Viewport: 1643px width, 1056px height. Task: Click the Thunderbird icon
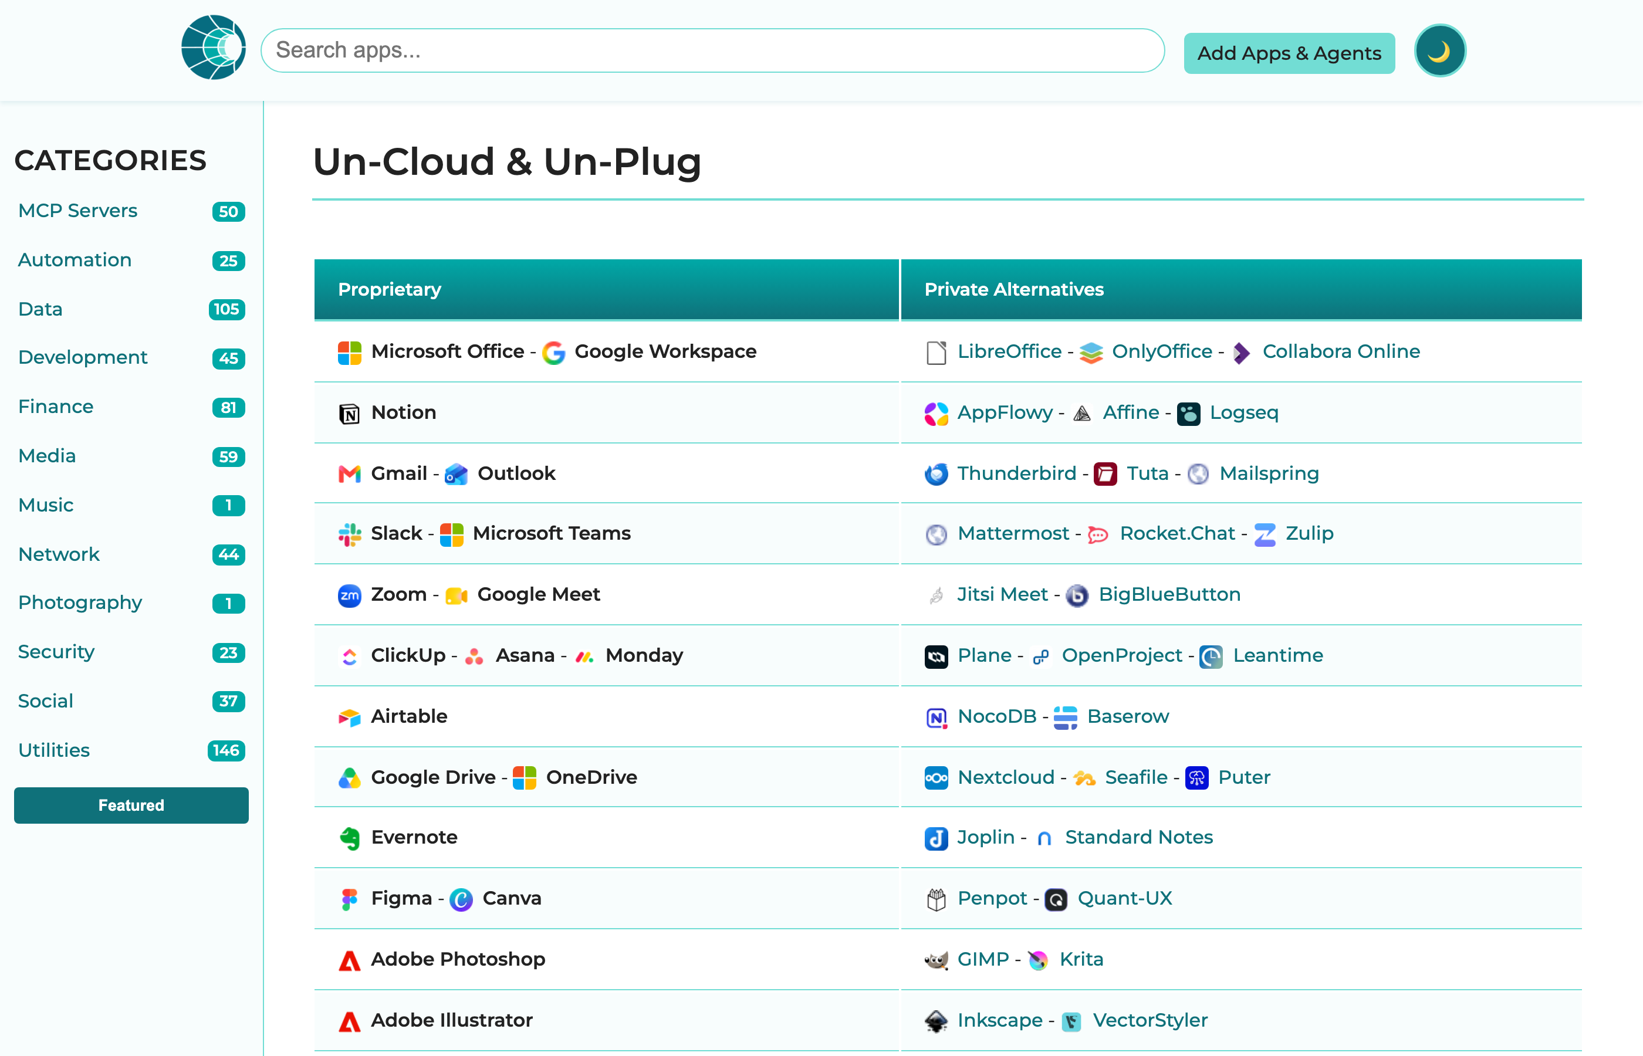936,474
